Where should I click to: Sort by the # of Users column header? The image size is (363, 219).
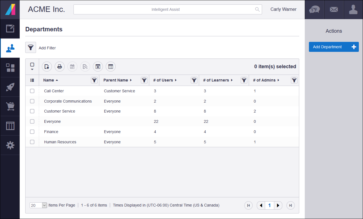[163, 80]
